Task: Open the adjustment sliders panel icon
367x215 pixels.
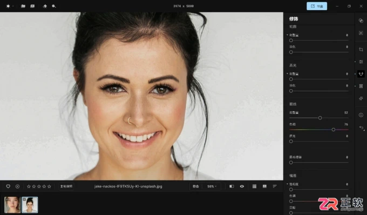Action: click(361, 62)
